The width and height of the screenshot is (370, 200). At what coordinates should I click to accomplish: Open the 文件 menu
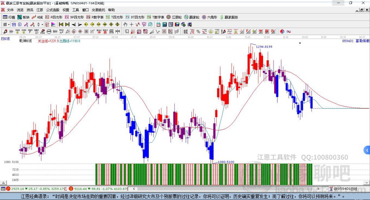coord(10,10)
